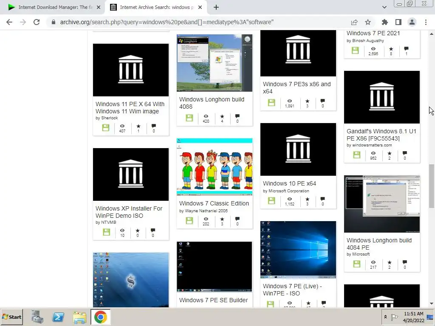
Task: Click software floppy icon on Windows 7 Classic card
Action: click(x=189, y=221)
